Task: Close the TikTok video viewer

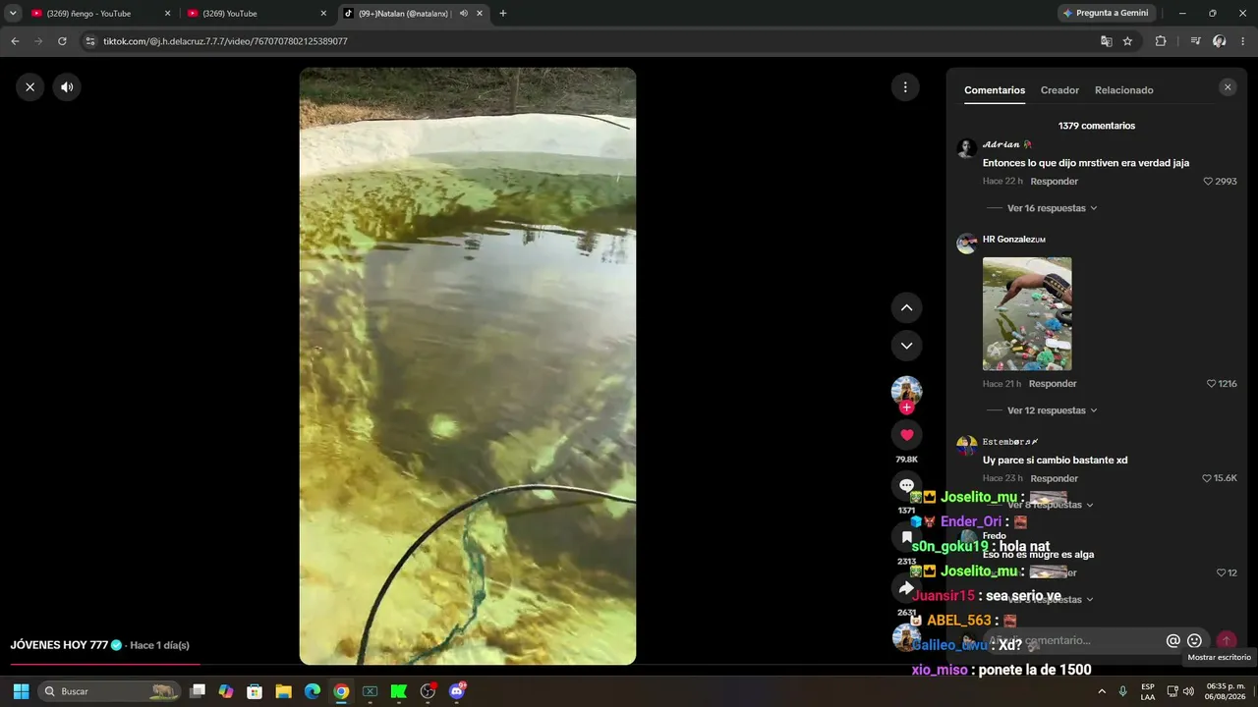Action: [30, 87]
